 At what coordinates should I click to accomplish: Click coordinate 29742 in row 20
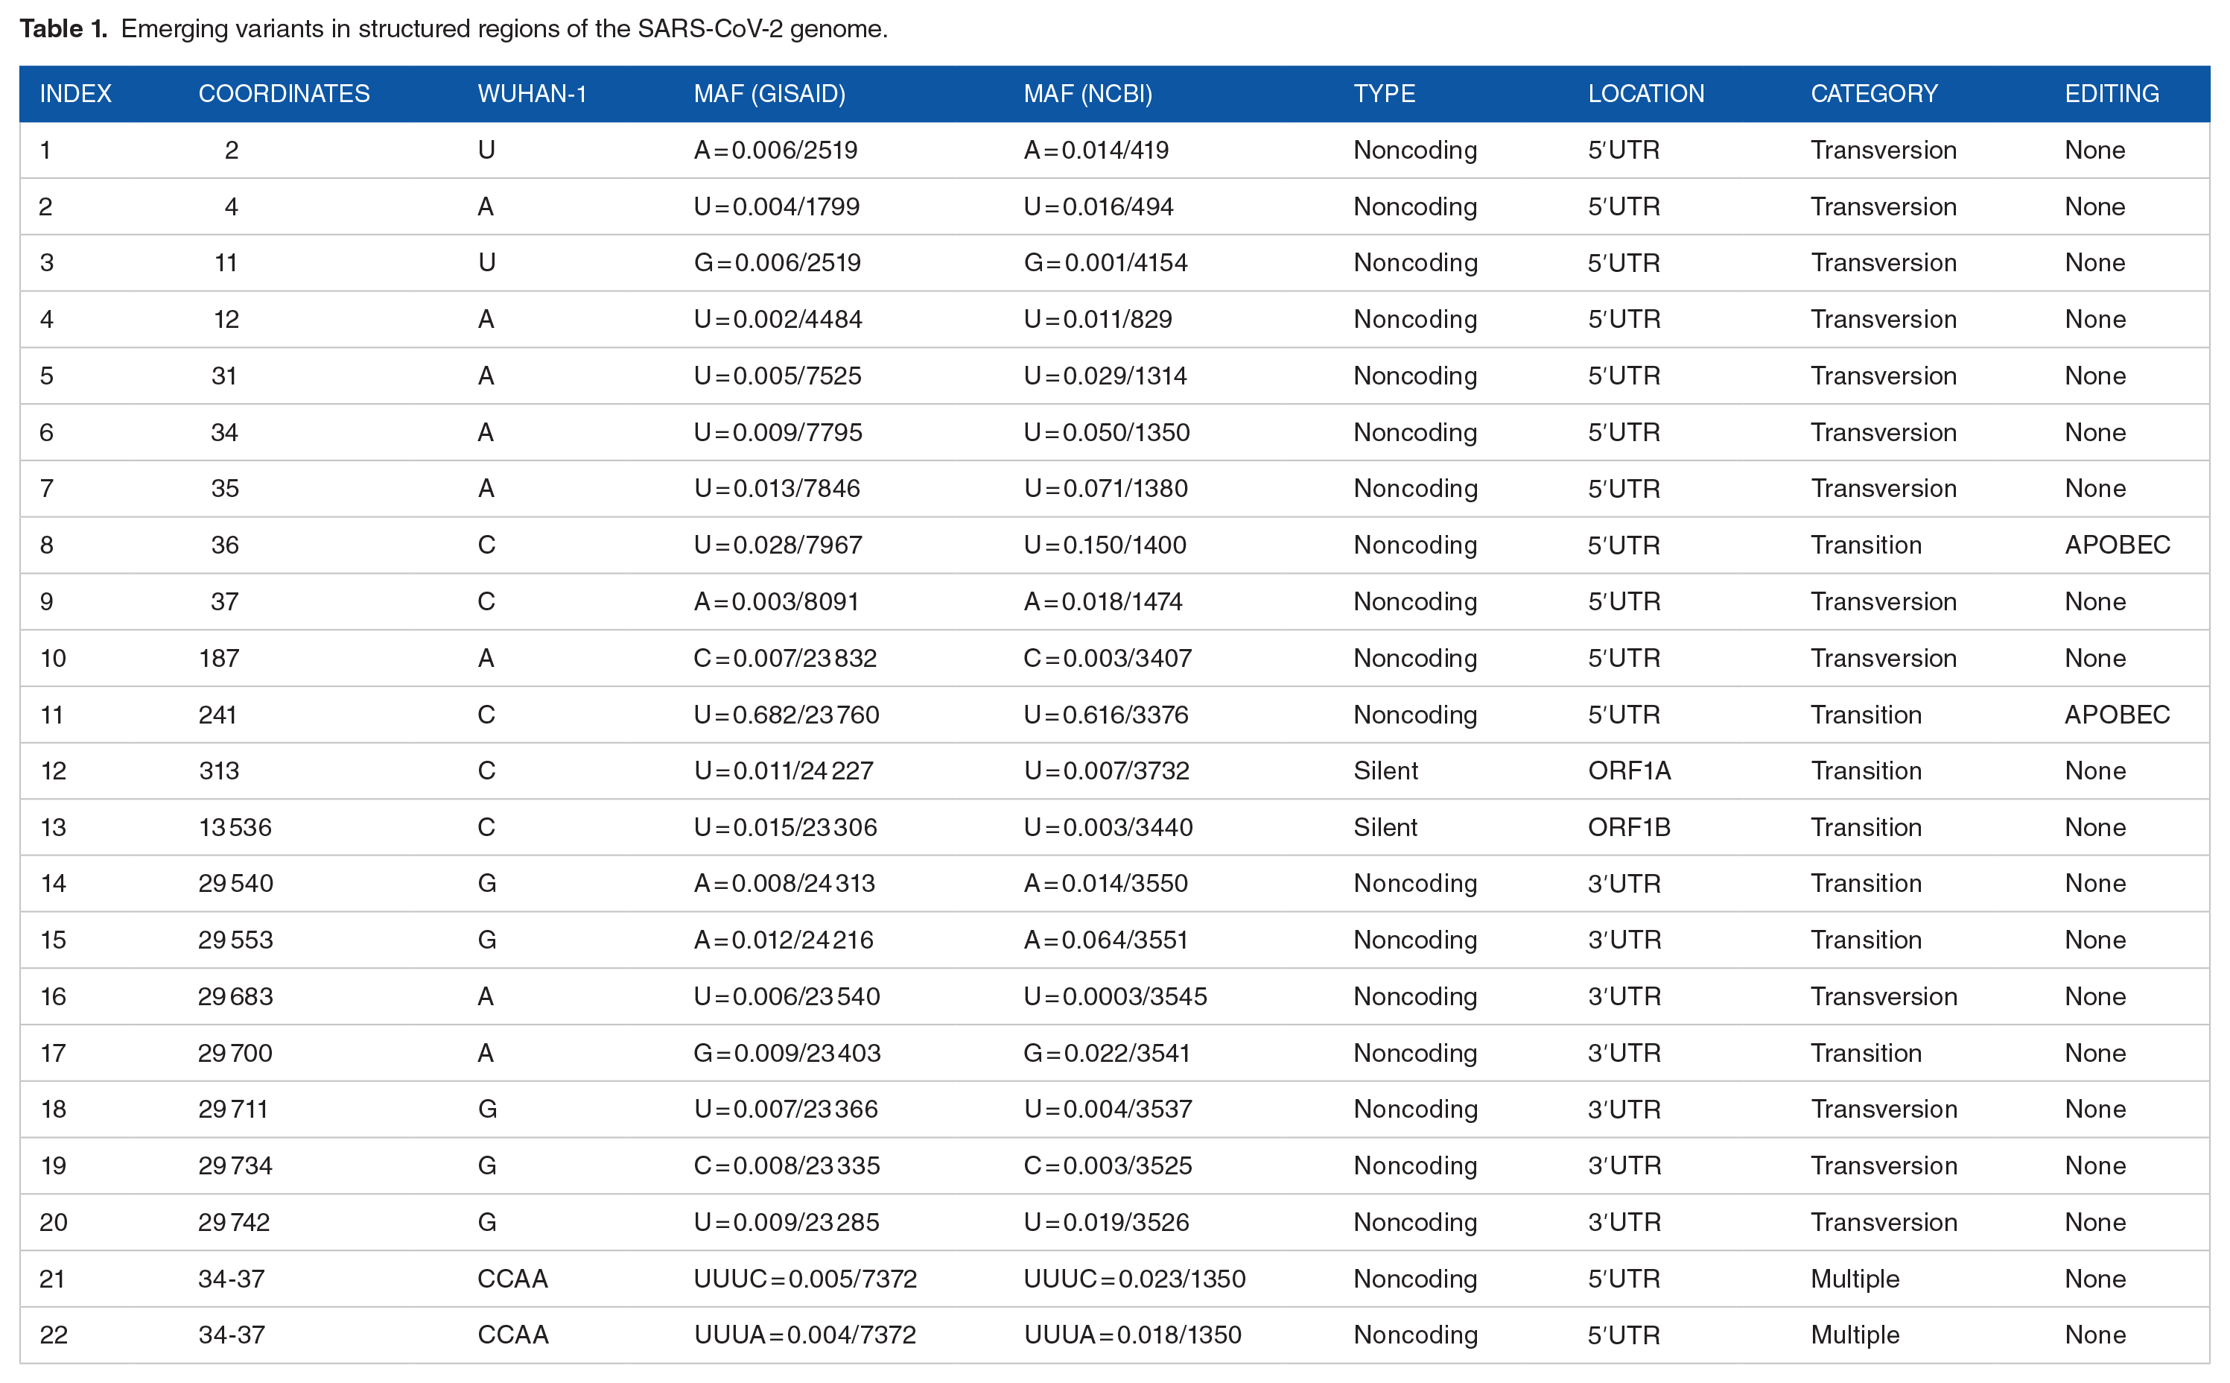(234, 1223)
